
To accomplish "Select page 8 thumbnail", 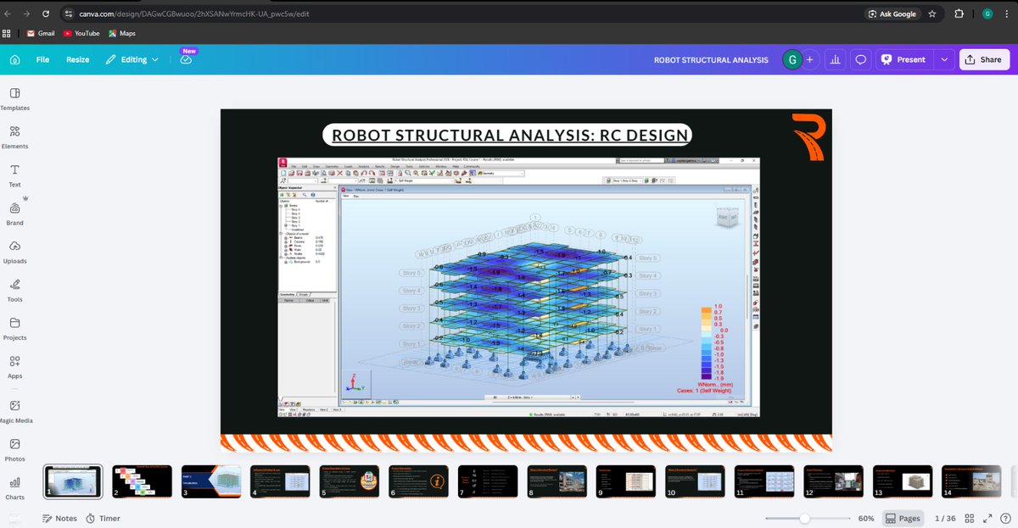I will (557, 481).
